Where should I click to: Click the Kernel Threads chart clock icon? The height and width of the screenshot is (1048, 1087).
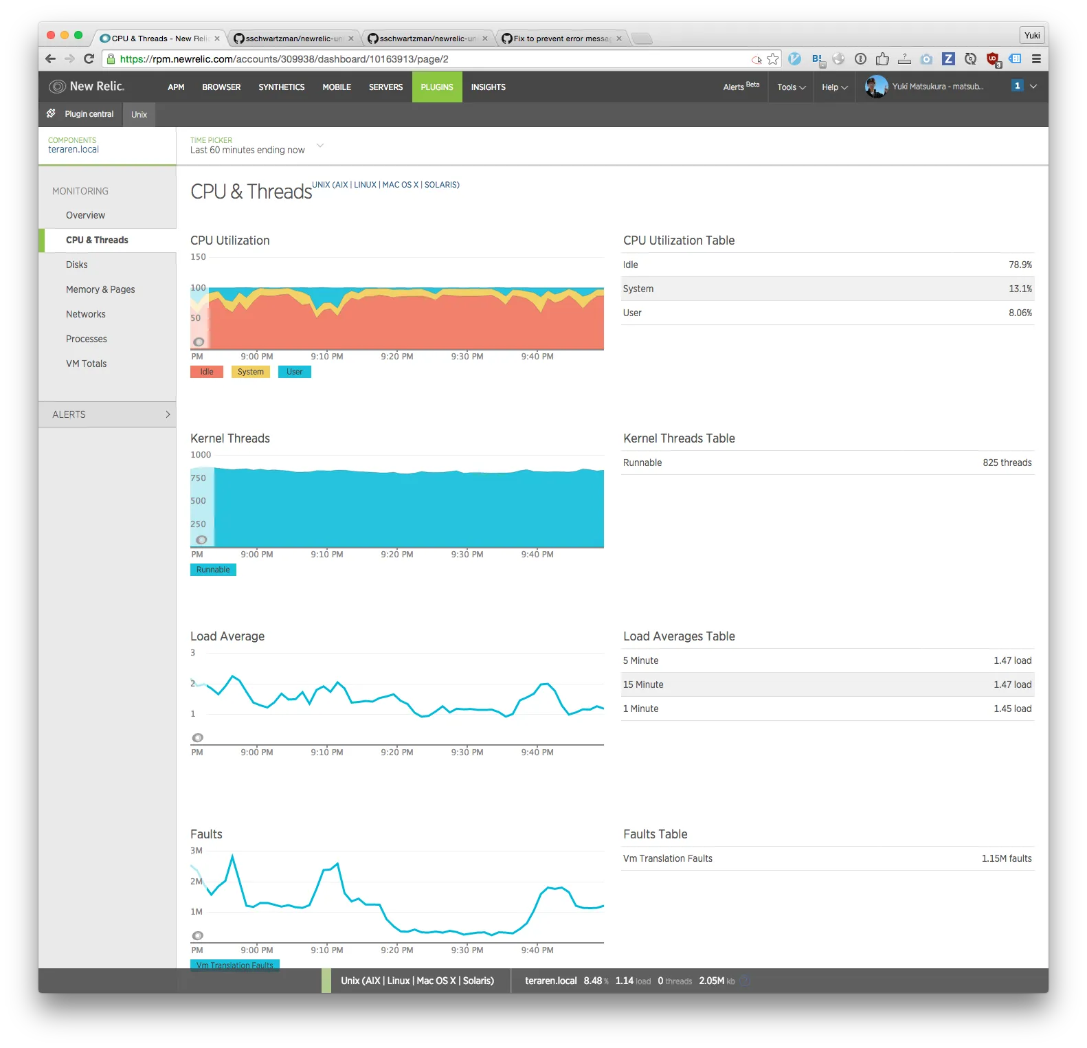[201, 539]
